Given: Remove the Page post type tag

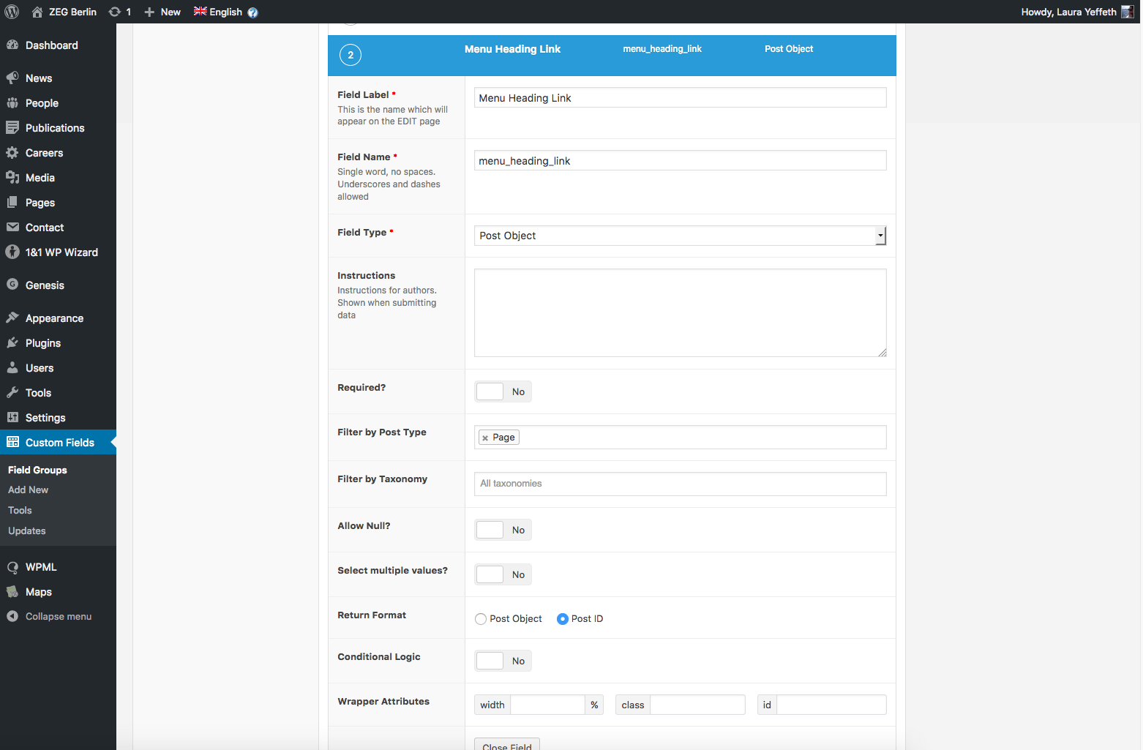Looking at the screenshot, I should coord(485,438).
